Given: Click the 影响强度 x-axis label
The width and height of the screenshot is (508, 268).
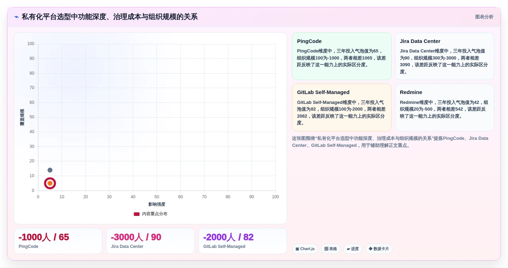Looking at the screenshot, I should coord(157,204).
